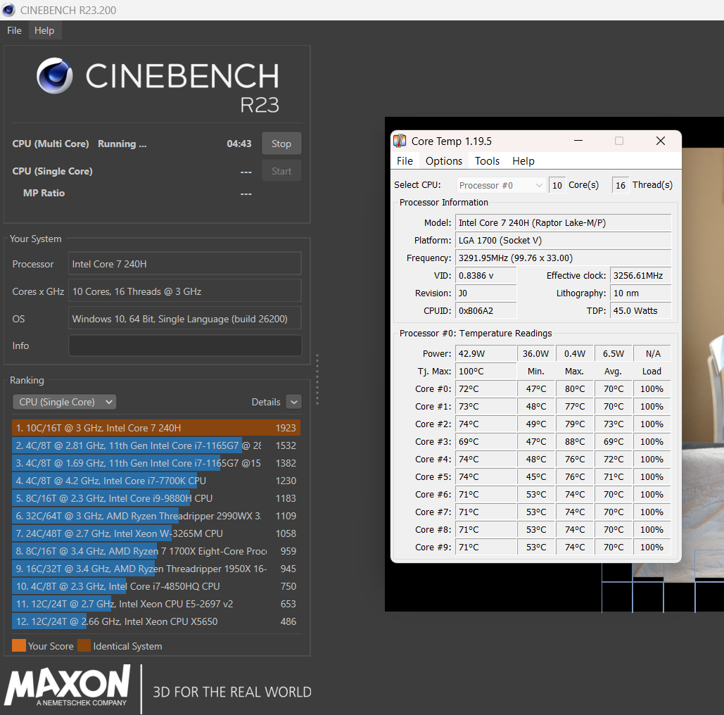The width and height of the screenshot is (724, 715).
Task: Click the Cinebench R23 sphere logo
Action: point(56,76)
